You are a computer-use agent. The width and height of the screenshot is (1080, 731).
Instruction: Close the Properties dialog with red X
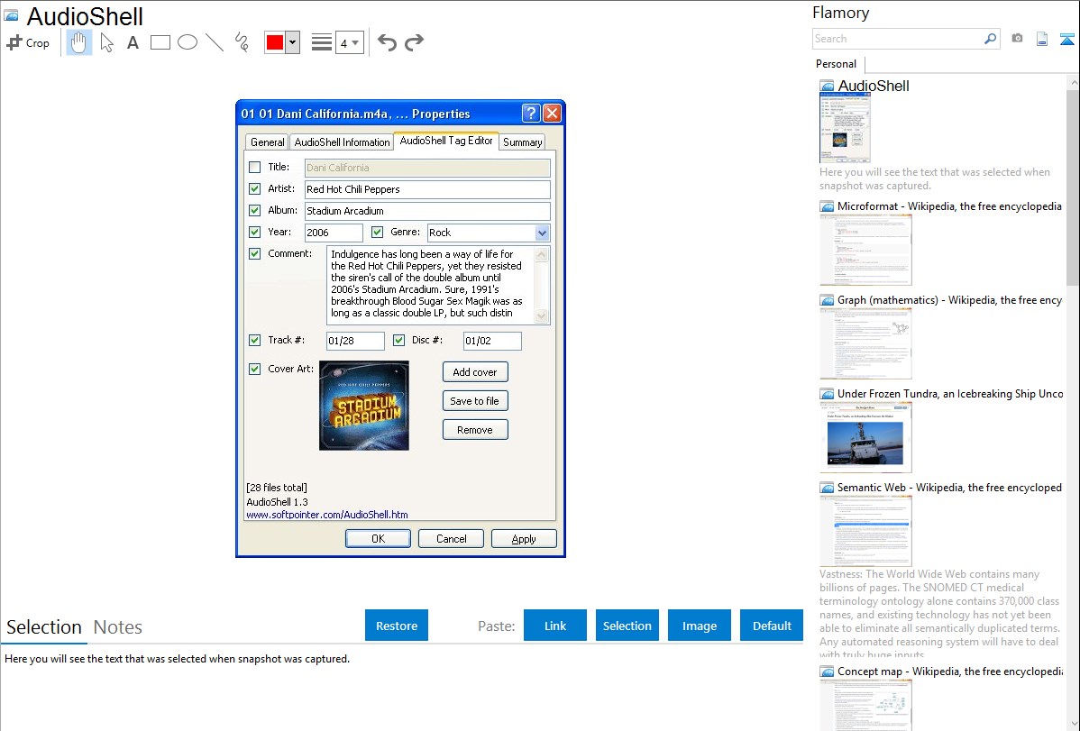click(553, 113)
